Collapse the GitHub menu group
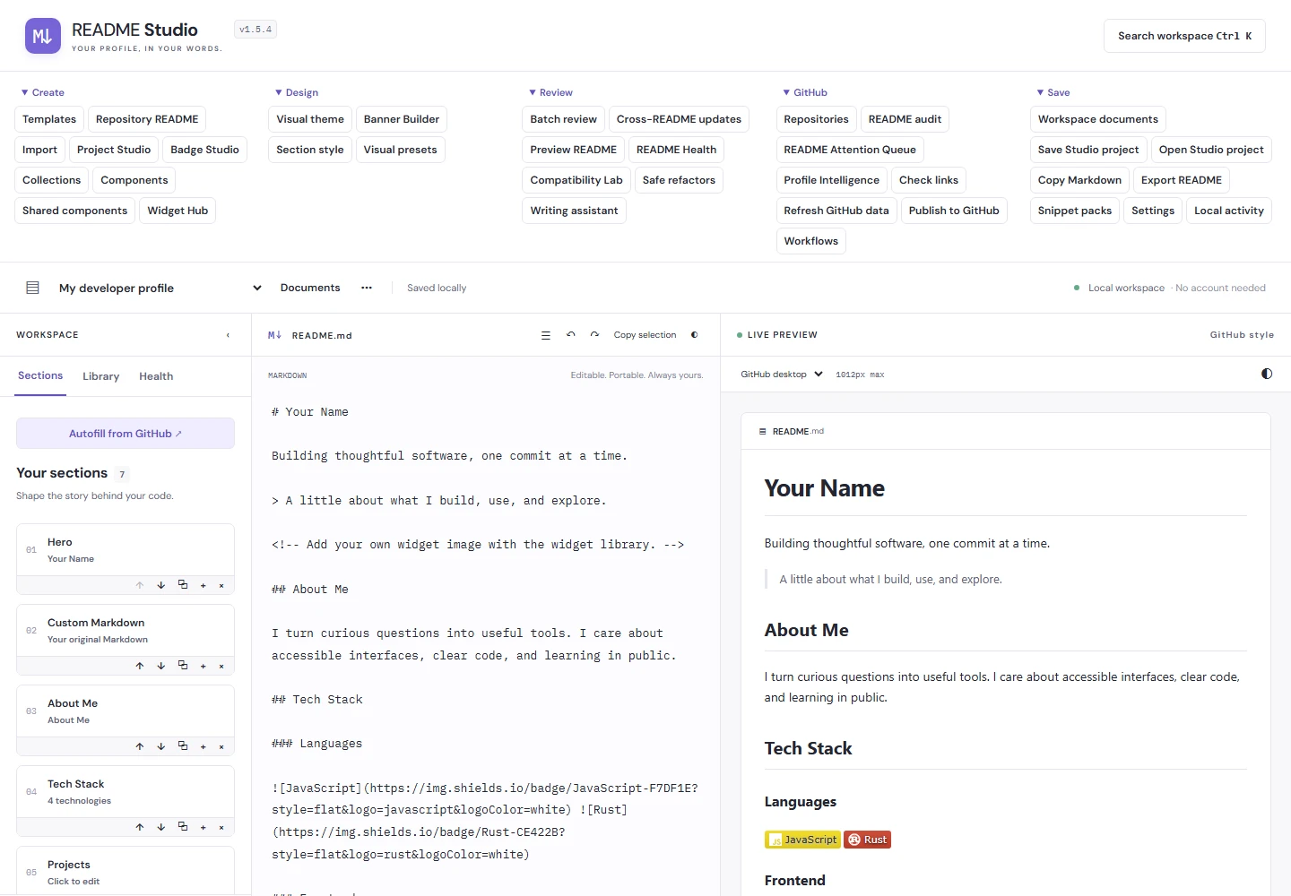 click(805, 92)
